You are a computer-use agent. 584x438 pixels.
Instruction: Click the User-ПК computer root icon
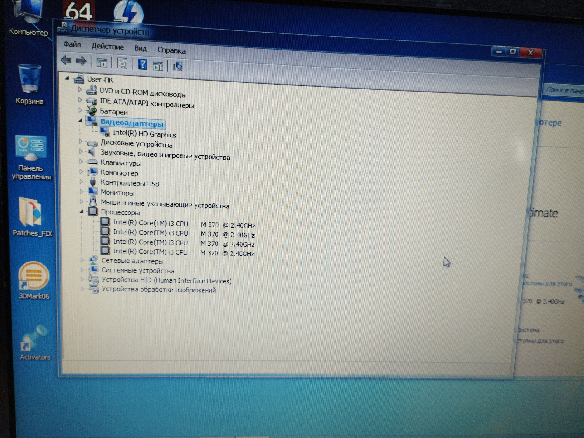point(79,79)
